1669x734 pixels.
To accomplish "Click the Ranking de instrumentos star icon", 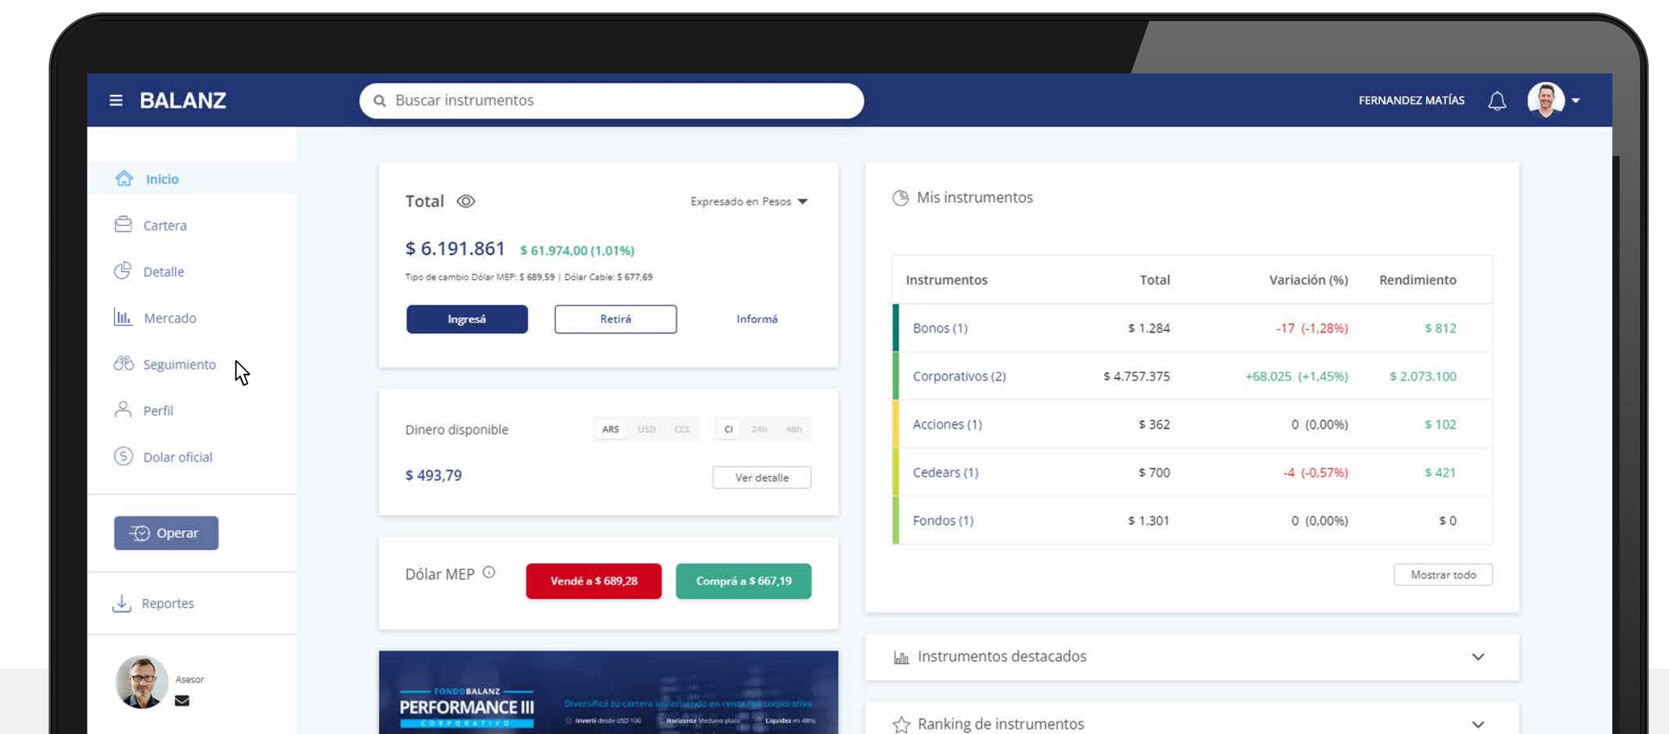I will coord(901,725).
